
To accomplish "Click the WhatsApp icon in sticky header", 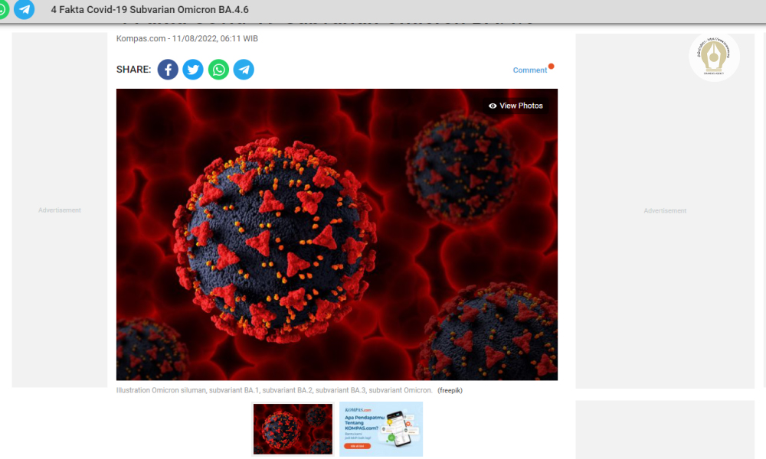I will click(3, 10).
